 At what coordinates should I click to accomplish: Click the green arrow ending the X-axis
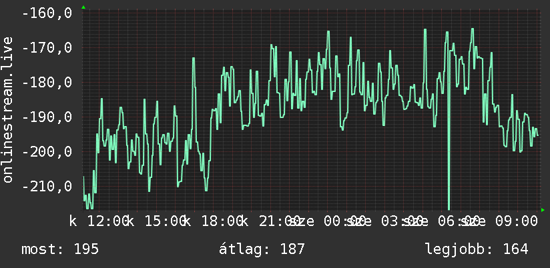543,210
